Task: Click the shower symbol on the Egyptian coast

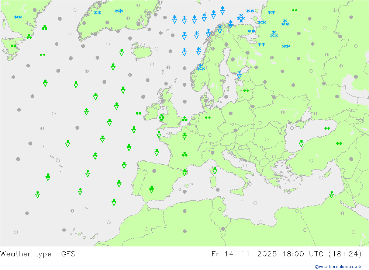Action: (332, 194)
